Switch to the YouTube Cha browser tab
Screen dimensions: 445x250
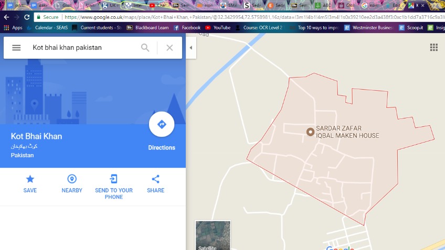pyautogui.click(x=158, y=5)
